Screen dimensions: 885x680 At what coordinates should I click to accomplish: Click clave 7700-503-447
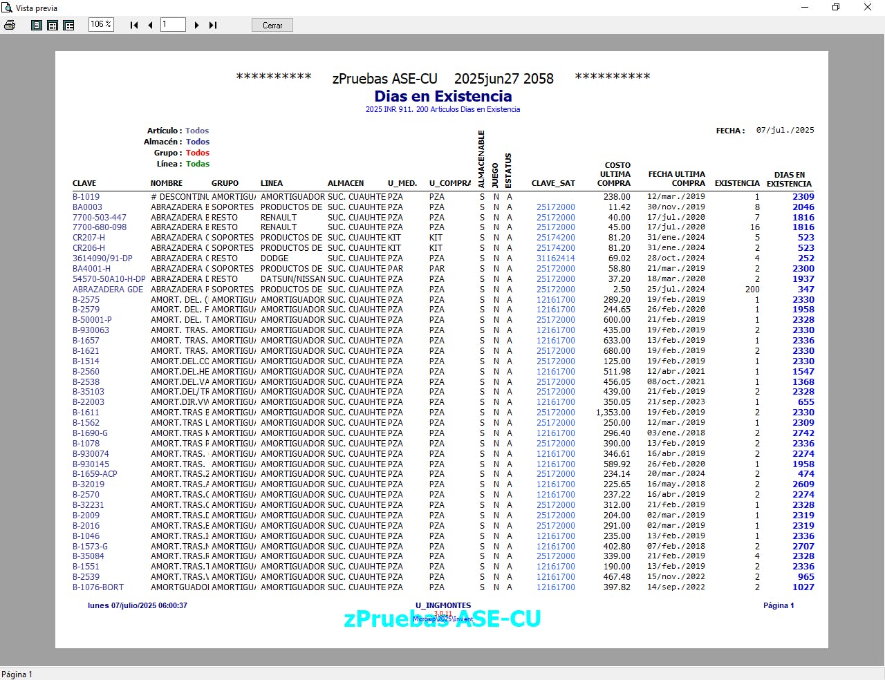pos(100,217)
